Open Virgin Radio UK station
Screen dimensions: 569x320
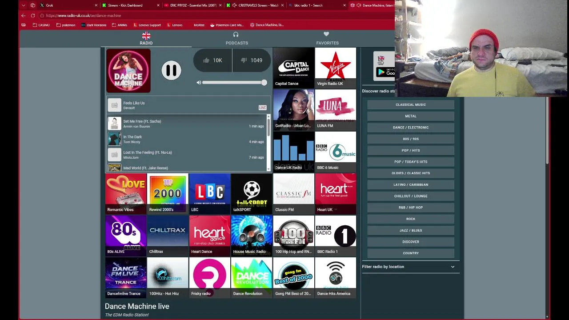[335, 68]
